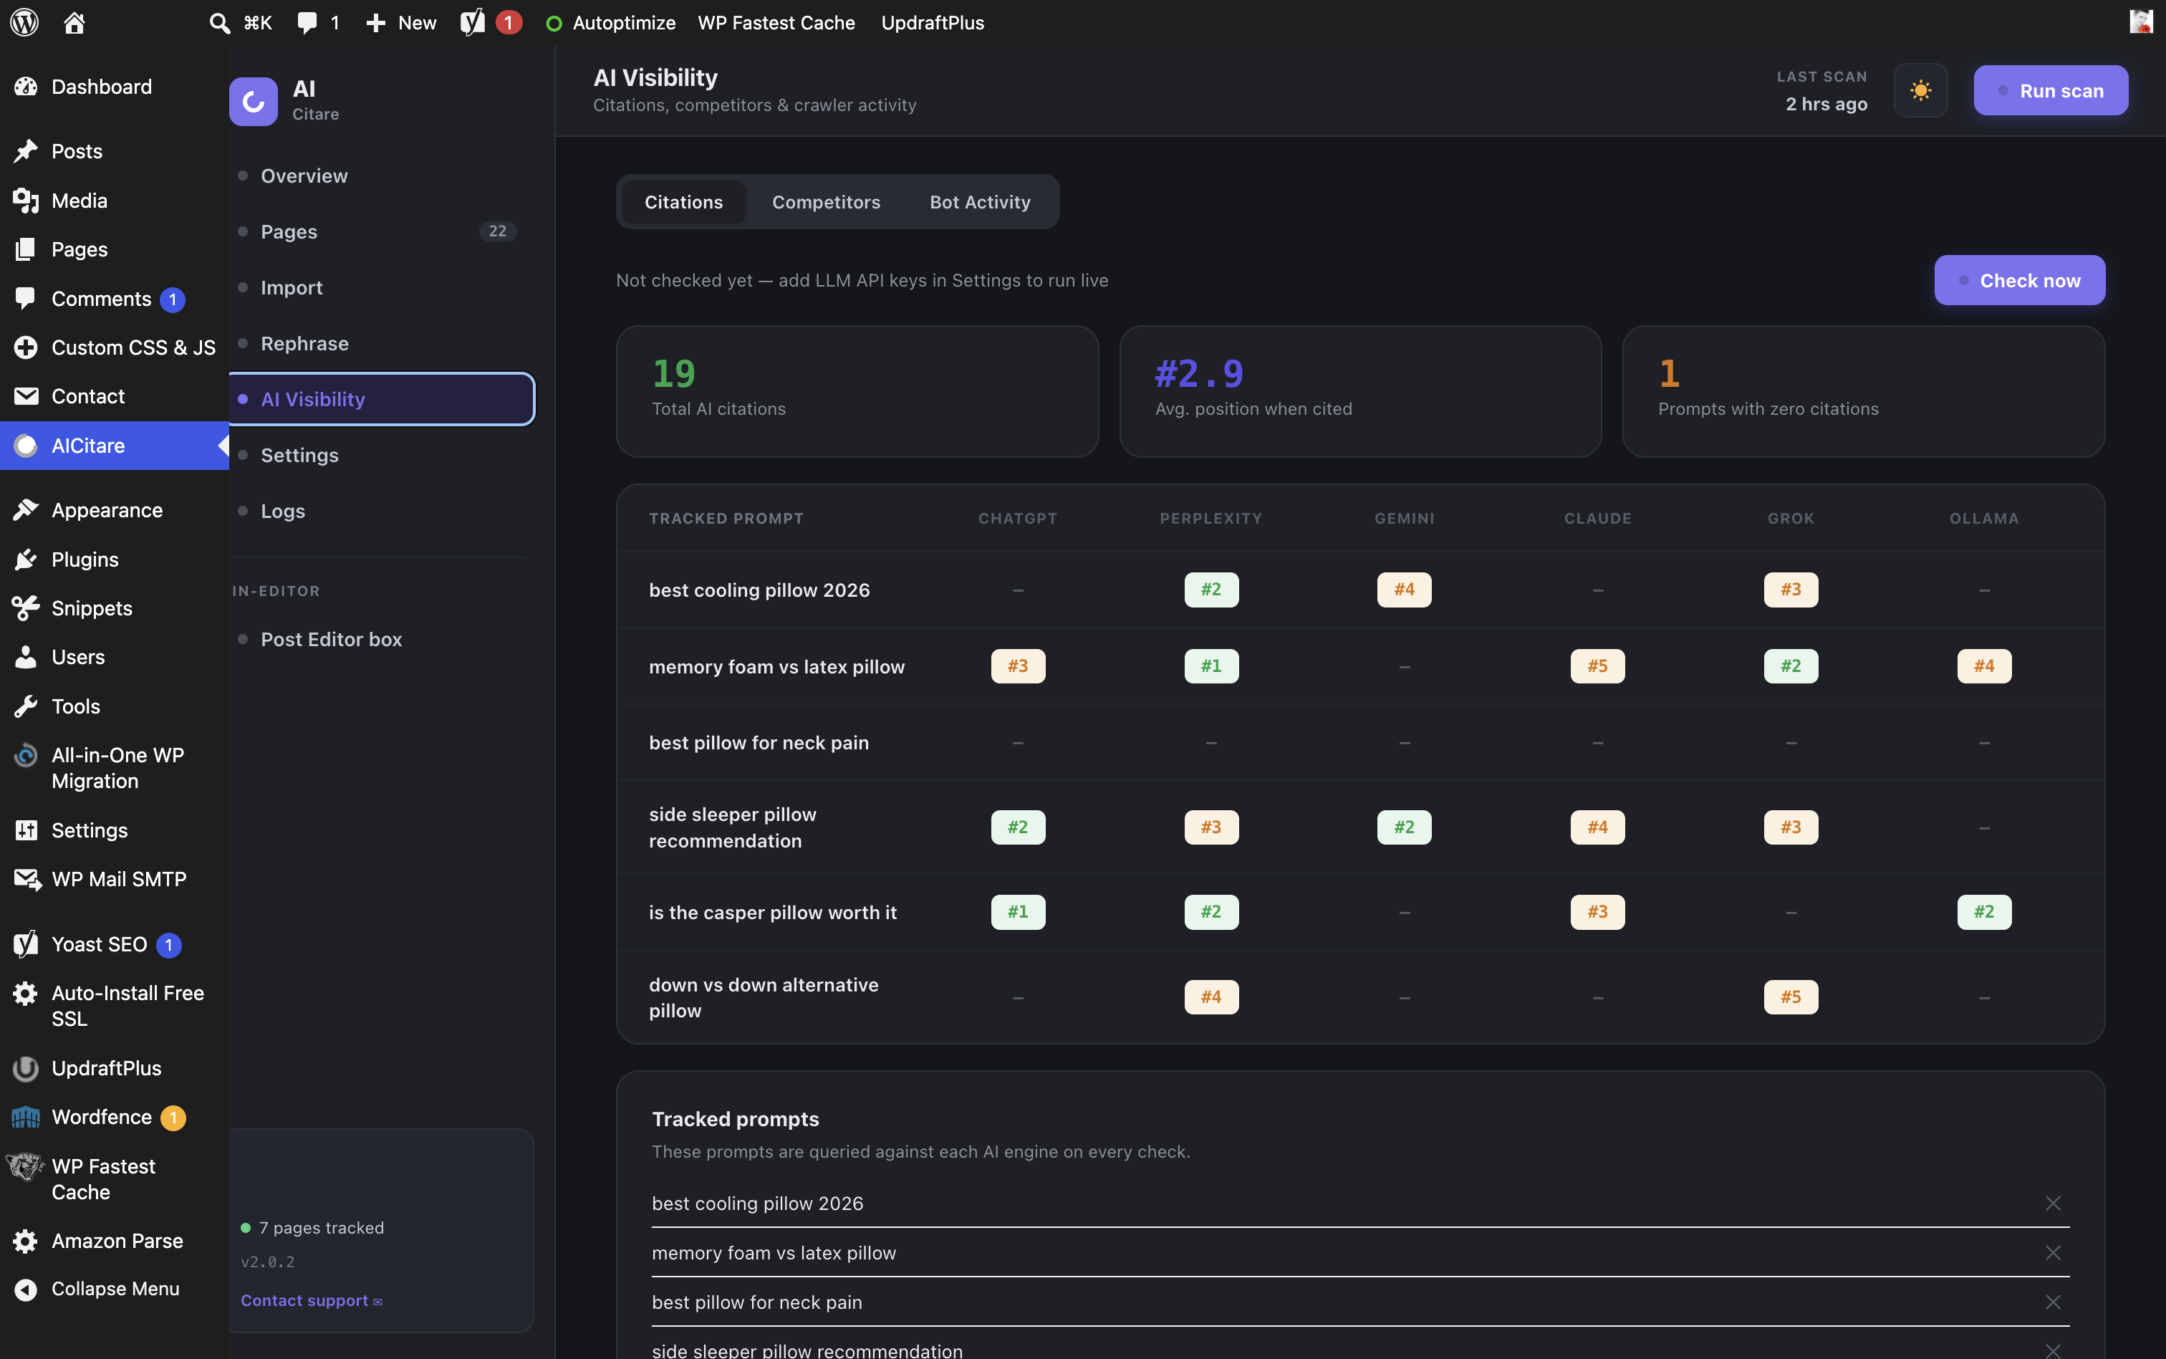Open Amazon Parse gear icon
The height and width of the screenshot is (1359, 2166).
(26, 1242)
